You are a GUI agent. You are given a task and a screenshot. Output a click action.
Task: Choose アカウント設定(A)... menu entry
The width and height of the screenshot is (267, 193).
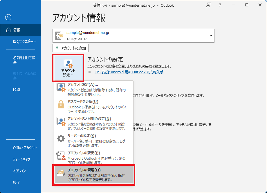click(x=94, y=89)
